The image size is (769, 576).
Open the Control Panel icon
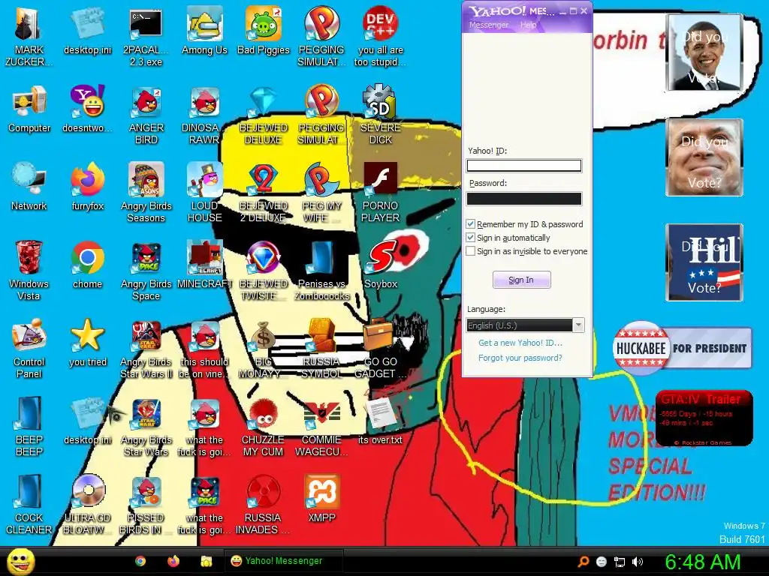click(x=29, y=349)
